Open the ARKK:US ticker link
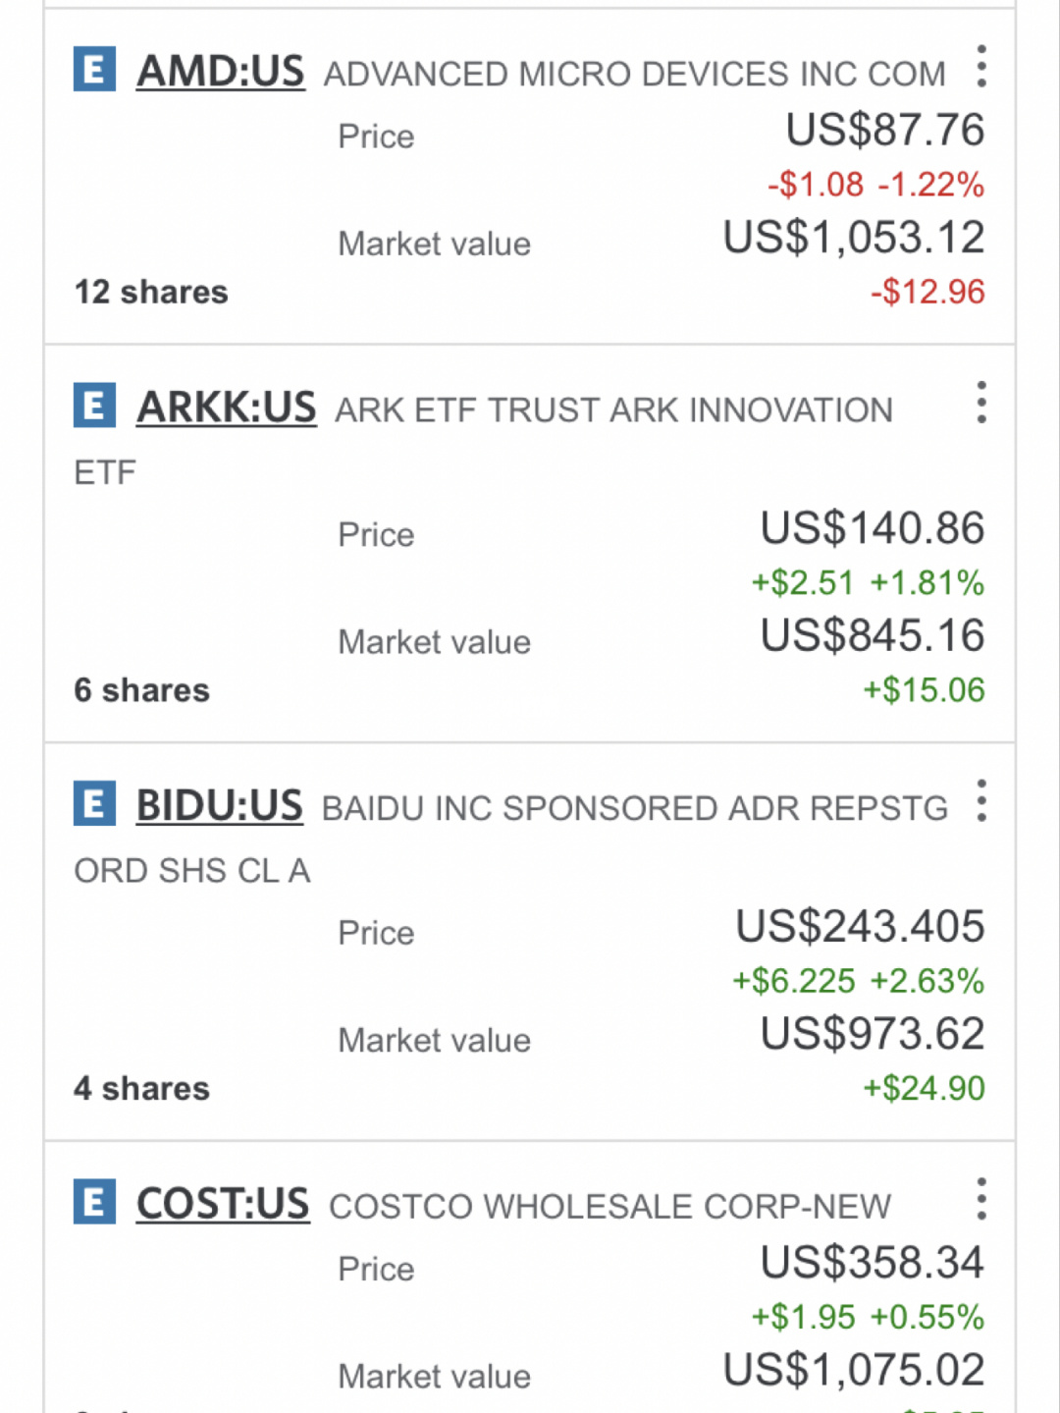The image size is (1060, 1413). point(226,408)
